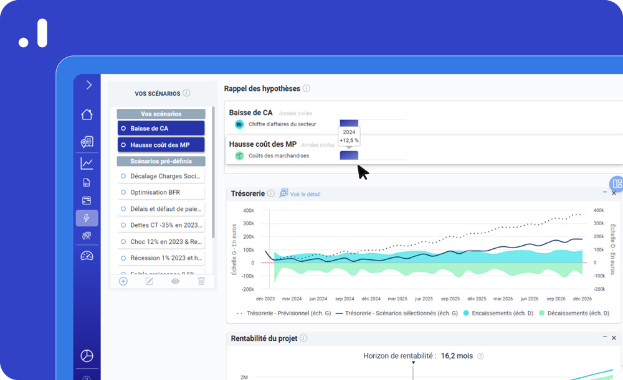The width and height of the screenshot is (623, 380).
Task: Click the Baisse de CA hypothesis heading
Action: pos(250,113)
